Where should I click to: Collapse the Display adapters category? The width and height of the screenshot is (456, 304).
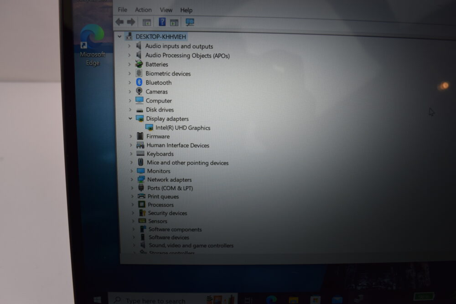coord(130,119)
